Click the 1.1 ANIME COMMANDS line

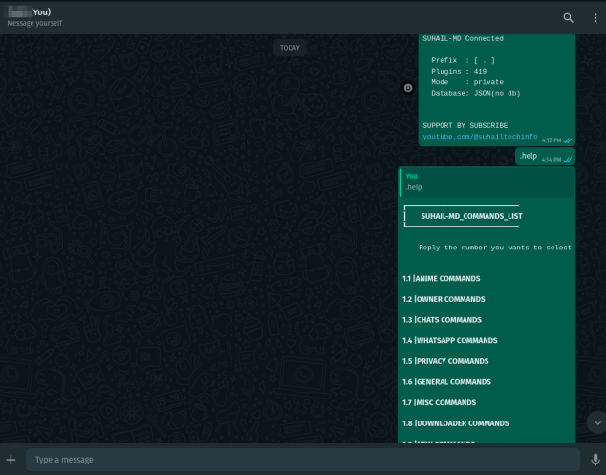[x=441, y=279]
